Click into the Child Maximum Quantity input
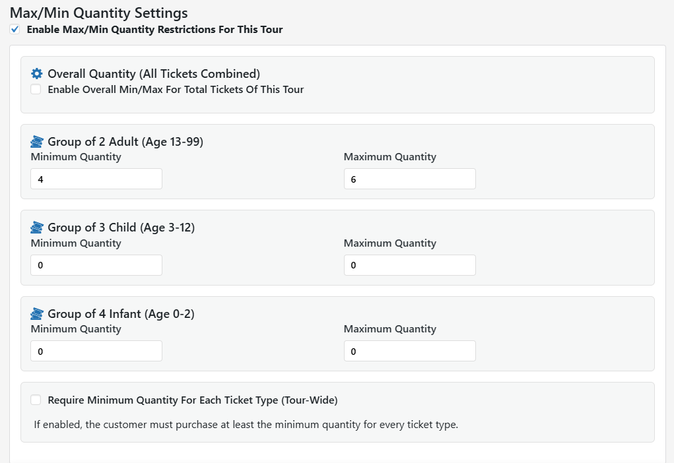Screen dimensions: 674x463 click(x=409, y=265)
